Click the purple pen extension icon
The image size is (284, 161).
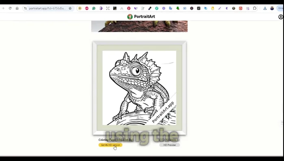click(220, 9)
